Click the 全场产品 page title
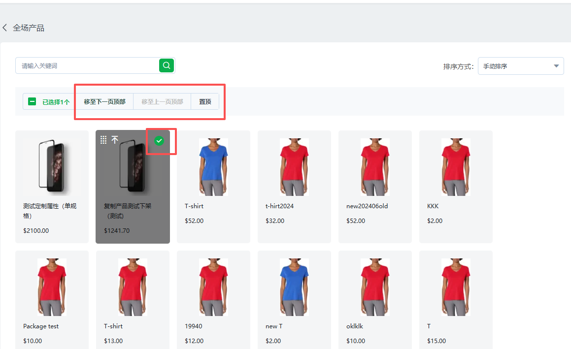Image resolution: width=571 pixels, height=349 pixels. [29, 28]
